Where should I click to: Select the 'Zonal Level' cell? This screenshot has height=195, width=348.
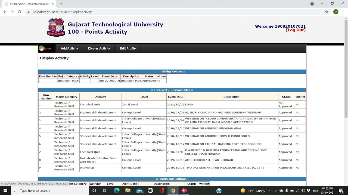tap(144, 105)
